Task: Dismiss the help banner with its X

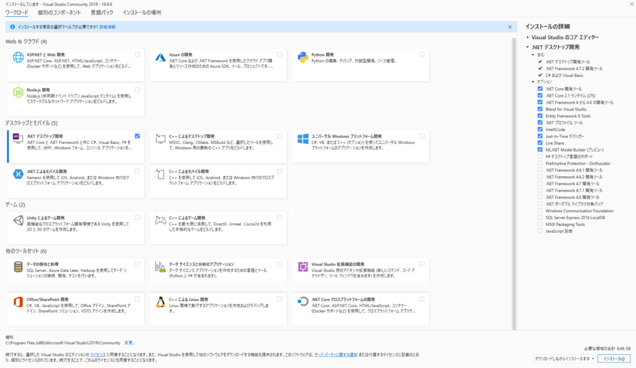Action: pos(510,27)
